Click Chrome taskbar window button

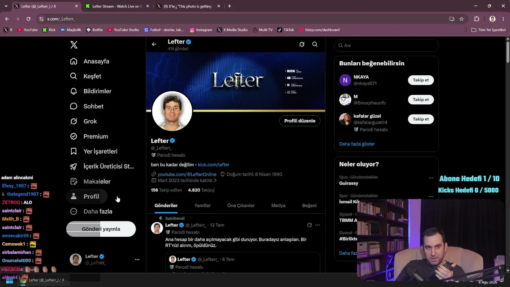(43, 280)
